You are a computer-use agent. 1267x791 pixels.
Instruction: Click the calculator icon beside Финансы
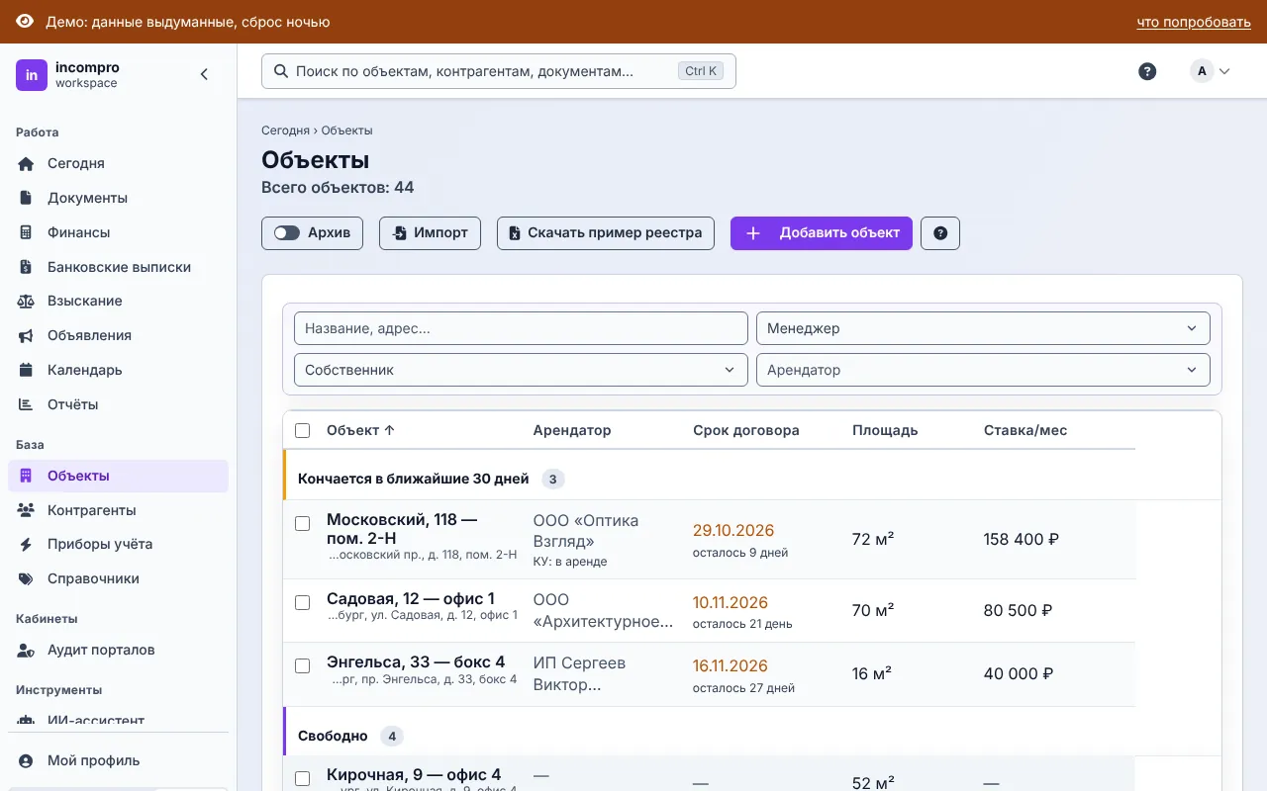27,232
